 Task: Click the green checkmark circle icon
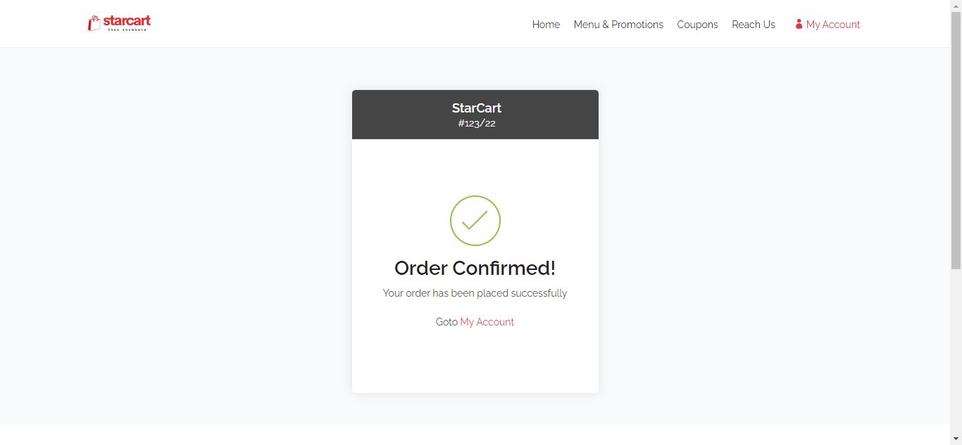[475, 221]
